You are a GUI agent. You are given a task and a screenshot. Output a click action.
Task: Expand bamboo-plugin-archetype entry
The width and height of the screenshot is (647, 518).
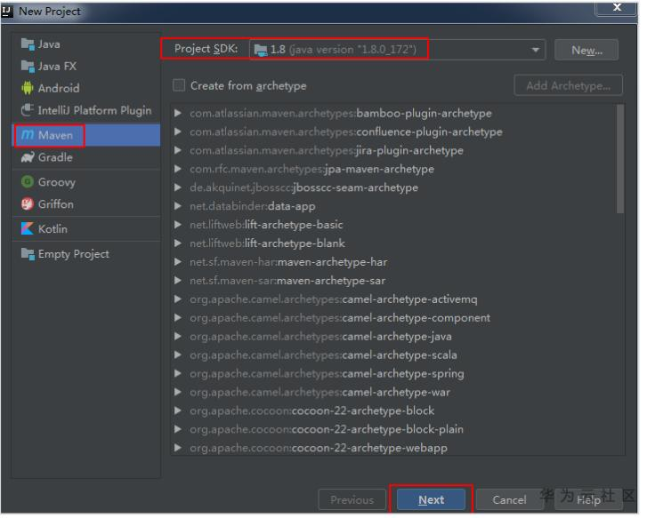pyautogui.click(x=178, y=113)
